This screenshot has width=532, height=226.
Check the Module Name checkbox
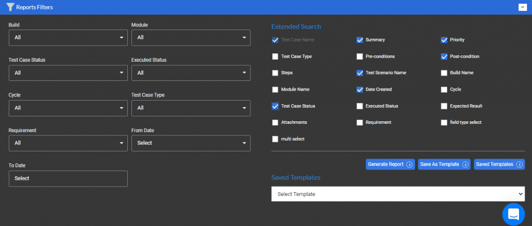click(x=275, y=90)
